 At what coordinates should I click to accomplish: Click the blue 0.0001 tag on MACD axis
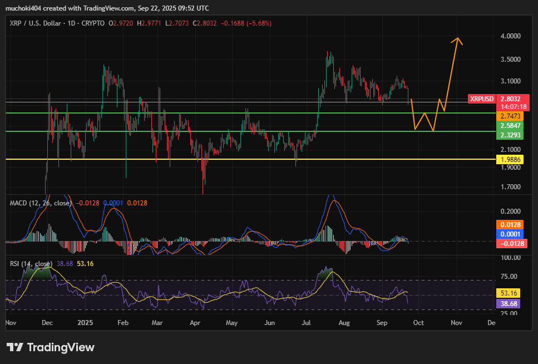coord(511,234)
